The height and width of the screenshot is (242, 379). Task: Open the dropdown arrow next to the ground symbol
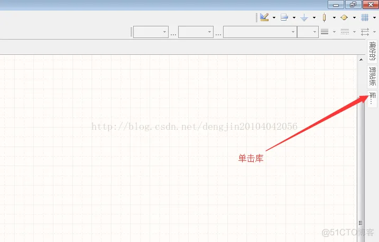[x=314, y=17]
